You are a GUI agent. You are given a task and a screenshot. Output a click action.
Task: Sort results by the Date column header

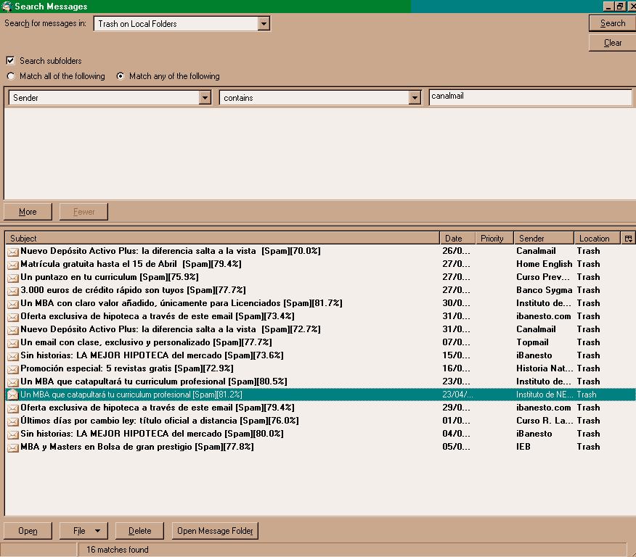(x=457, y=238)
